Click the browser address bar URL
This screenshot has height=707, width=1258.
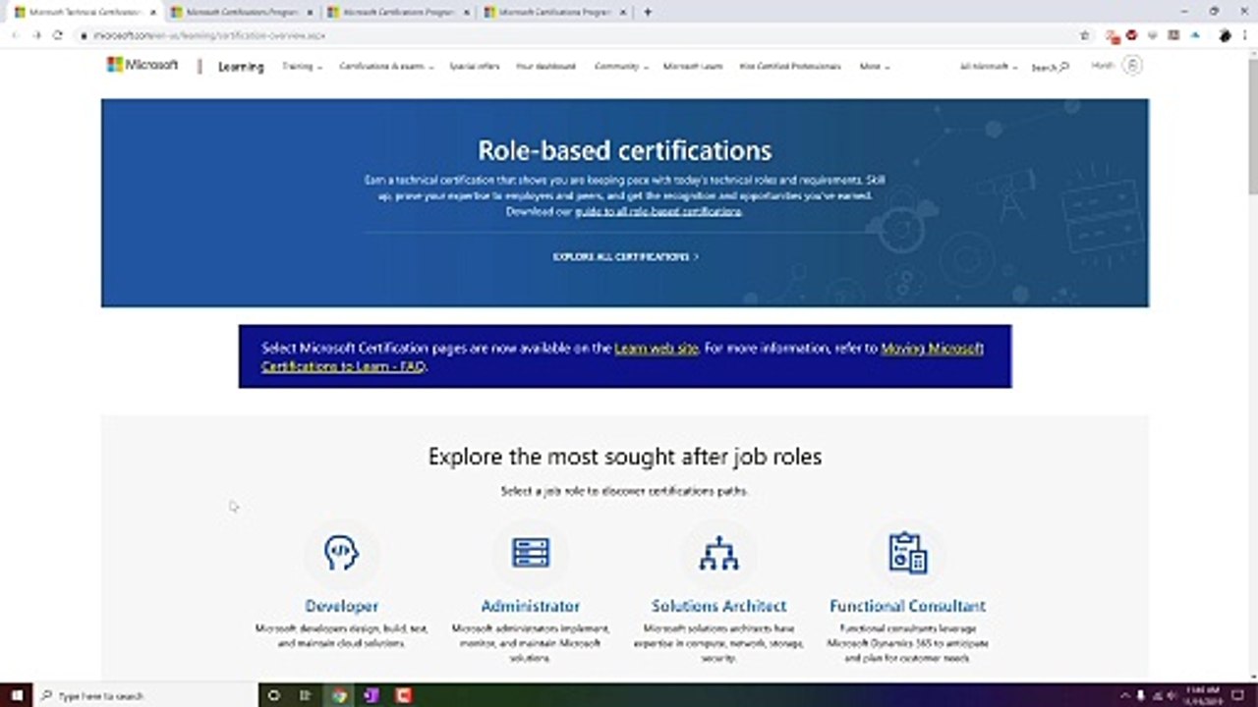209,35
